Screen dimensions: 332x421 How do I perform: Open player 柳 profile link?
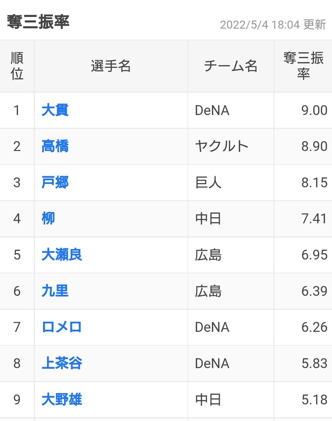(x=48, y=219)
